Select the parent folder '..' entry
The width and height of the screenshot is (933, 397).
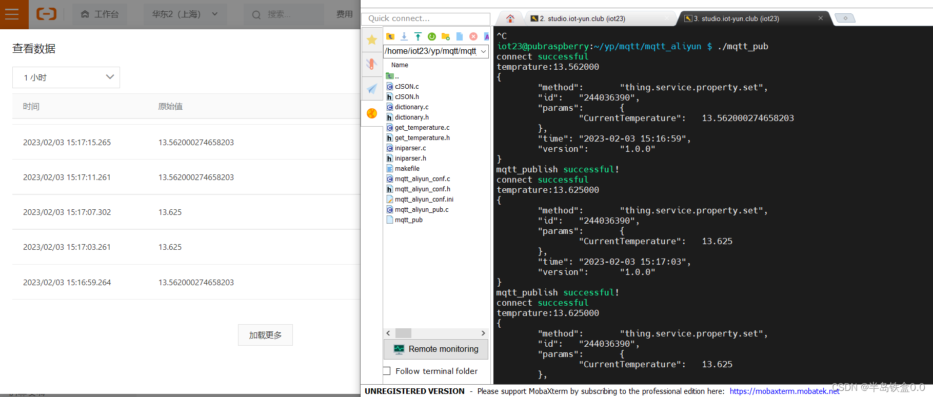tap(393, 76)
